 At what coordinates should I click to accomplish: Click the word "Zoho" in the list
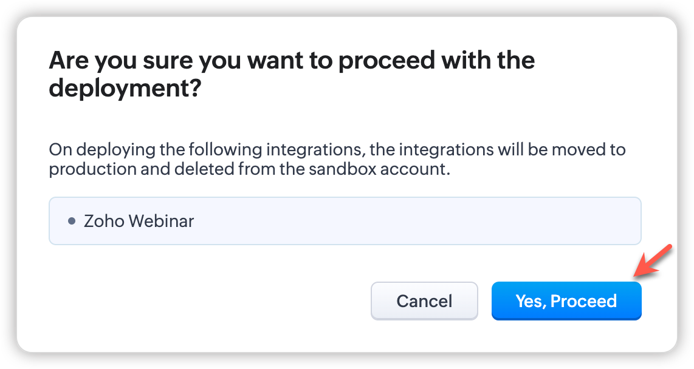tap(101, 221)
